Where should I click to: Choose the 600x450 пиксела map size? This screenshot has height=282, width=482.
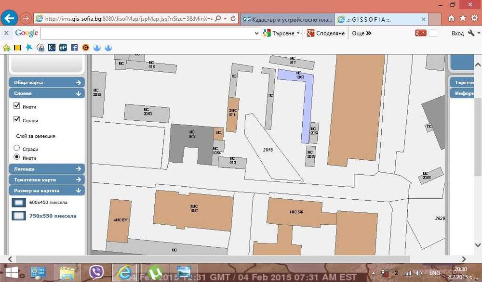(48, 203)
